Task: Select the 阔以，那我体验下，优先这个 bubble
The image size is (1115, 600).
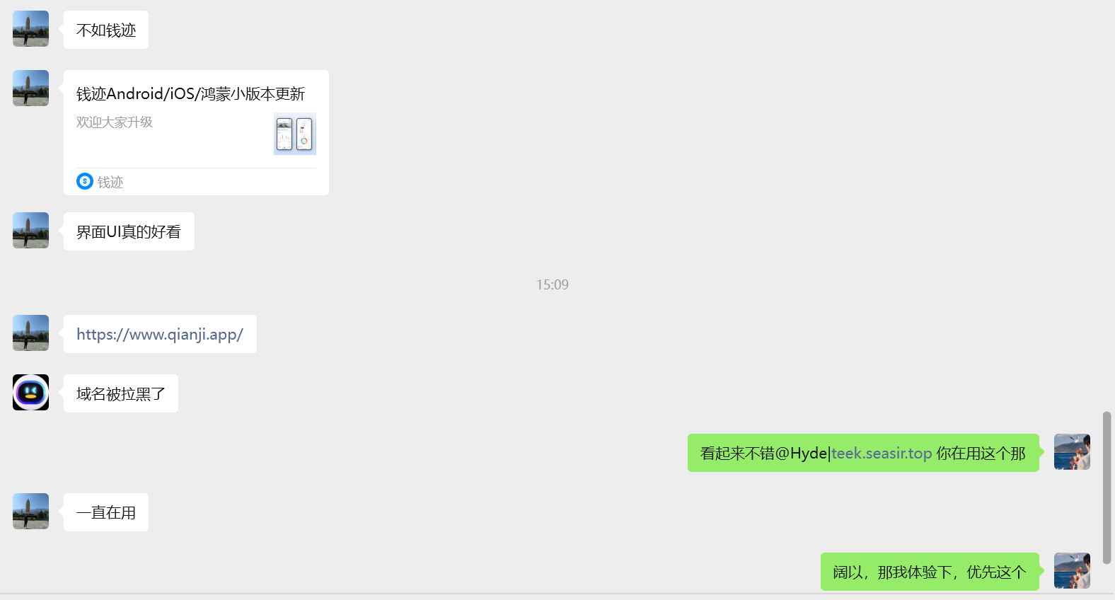Action: coord(930,572)
